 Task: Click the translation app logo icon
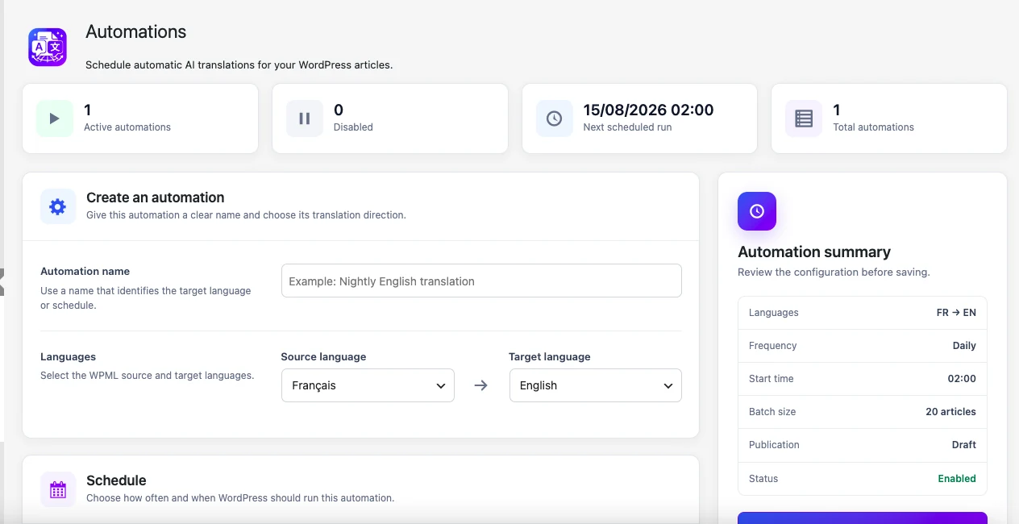[48, 47]
